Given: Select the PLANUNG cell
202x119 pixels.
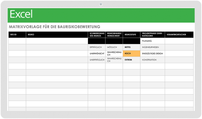Looking at the screenshot, I should click(153, 41).
